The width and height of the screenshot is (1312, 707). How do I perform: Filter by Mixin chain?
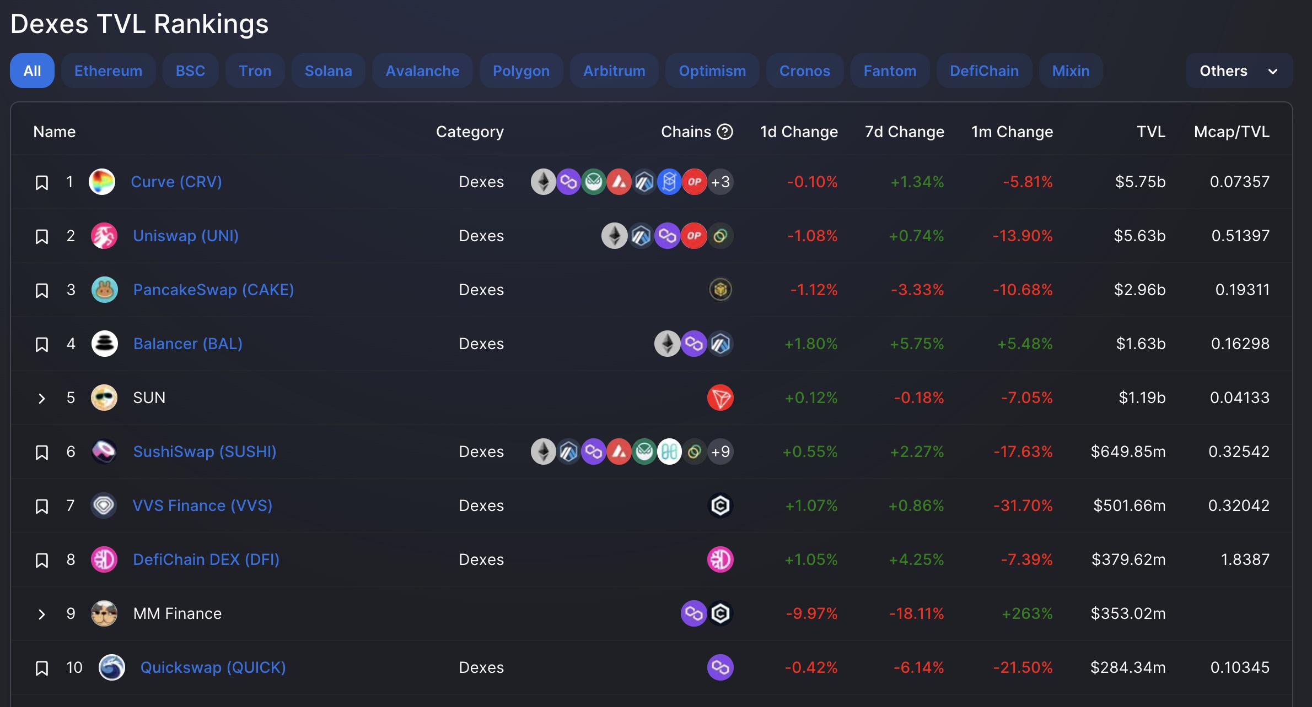(x=1071, y=71)
